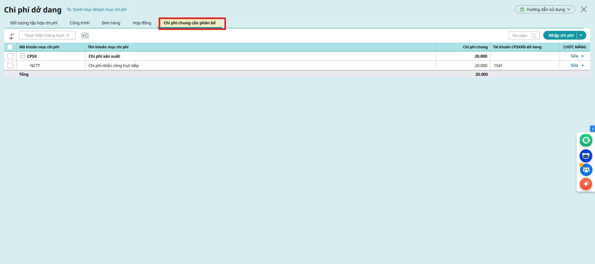Toggle the select-all header checkbox
Image resolution: width=595 pixels, height=264 pixels.
[x=10, y=47]
